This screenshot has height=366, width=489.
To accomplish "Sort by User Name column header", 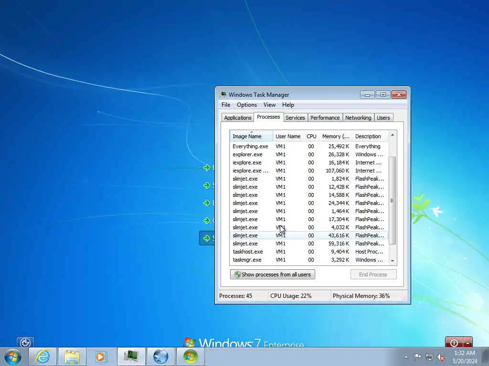I will (x=288, y=136).
